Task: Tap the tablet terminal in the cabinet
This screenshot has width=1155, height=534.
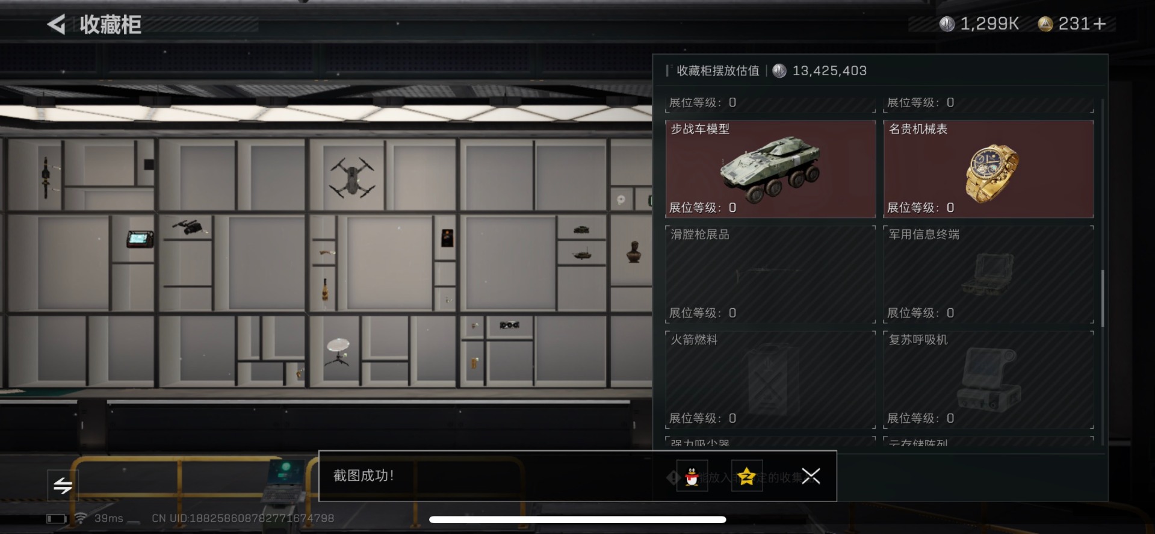Action: tap(140, 239)
